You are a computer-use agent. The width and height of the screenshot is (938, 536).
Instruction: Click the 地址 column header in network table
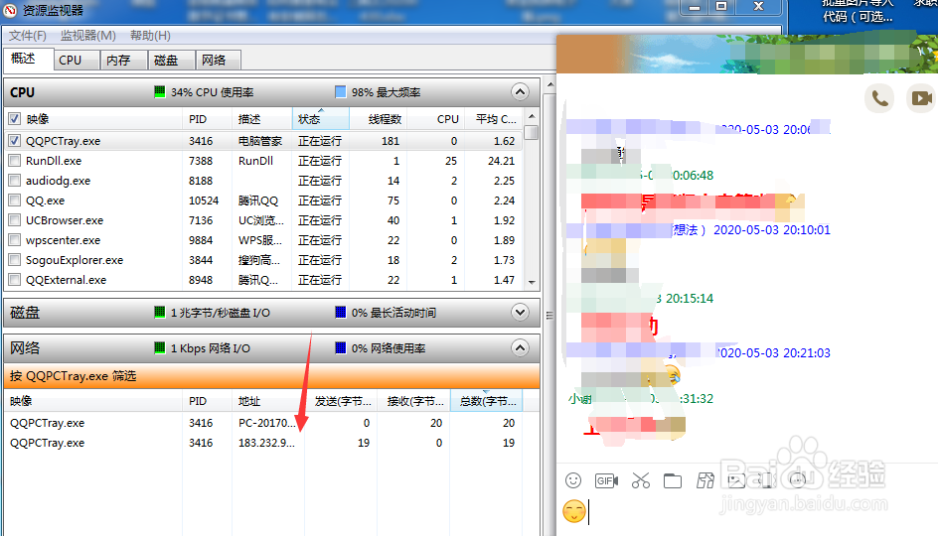(267, 401)
